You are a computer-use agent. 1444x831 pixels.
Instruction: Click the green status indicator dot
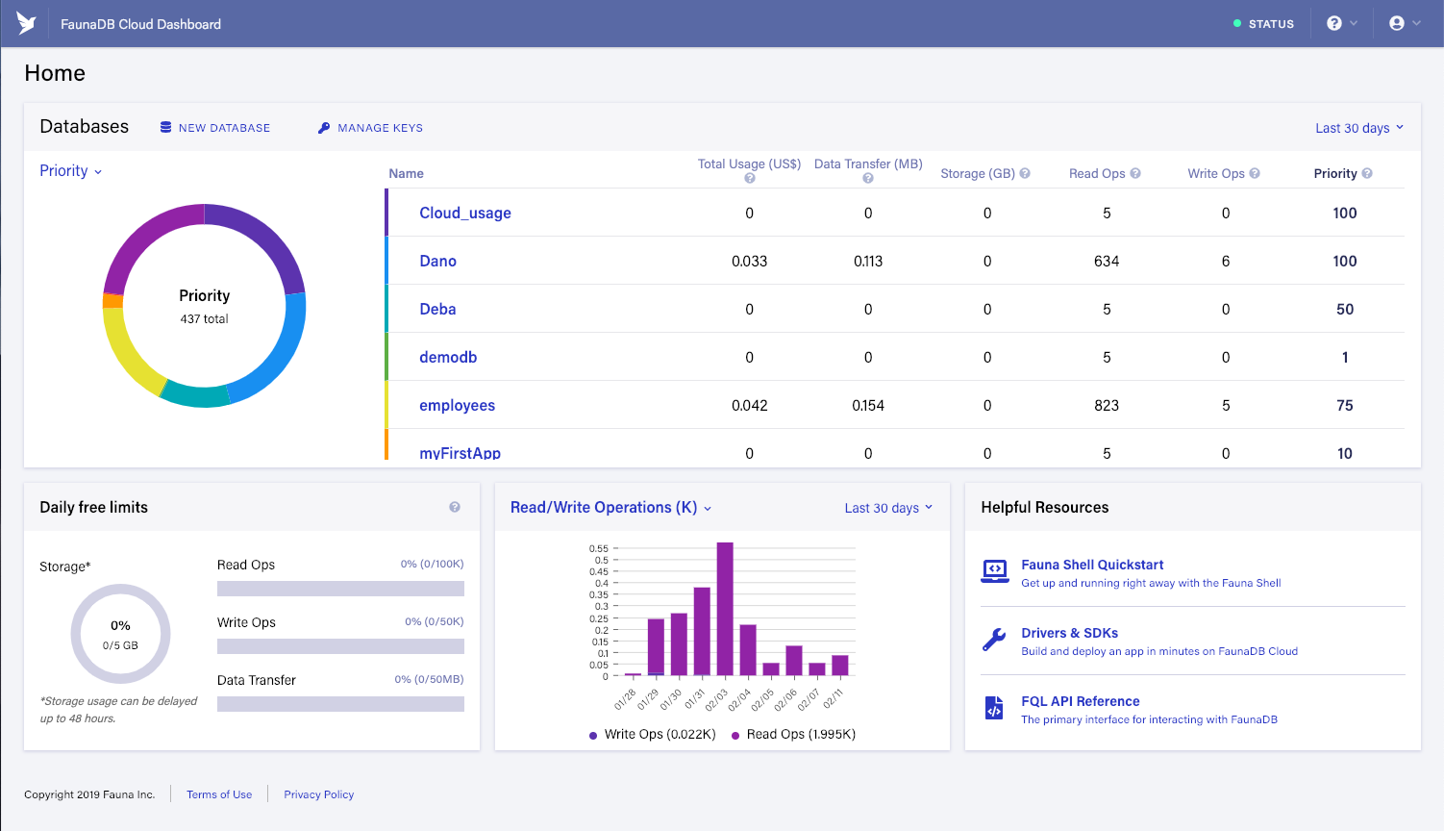1237,23
